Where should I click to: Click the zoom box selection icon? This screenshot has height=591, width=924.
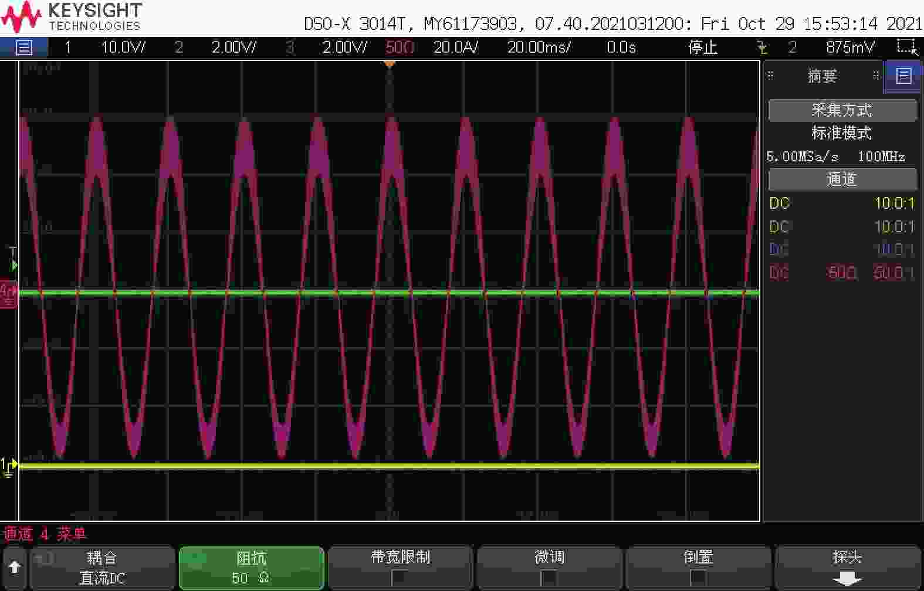point(906,47)
